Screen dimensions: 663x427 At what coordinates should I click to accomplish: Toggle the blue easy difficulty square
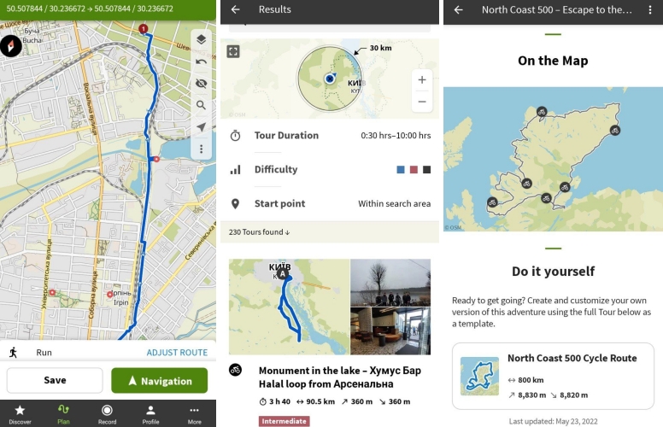(x=401, y=170)
